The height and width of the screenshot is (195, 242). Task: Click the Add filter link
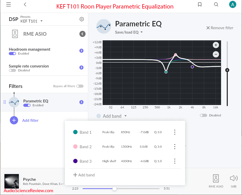tap(30, 121)
